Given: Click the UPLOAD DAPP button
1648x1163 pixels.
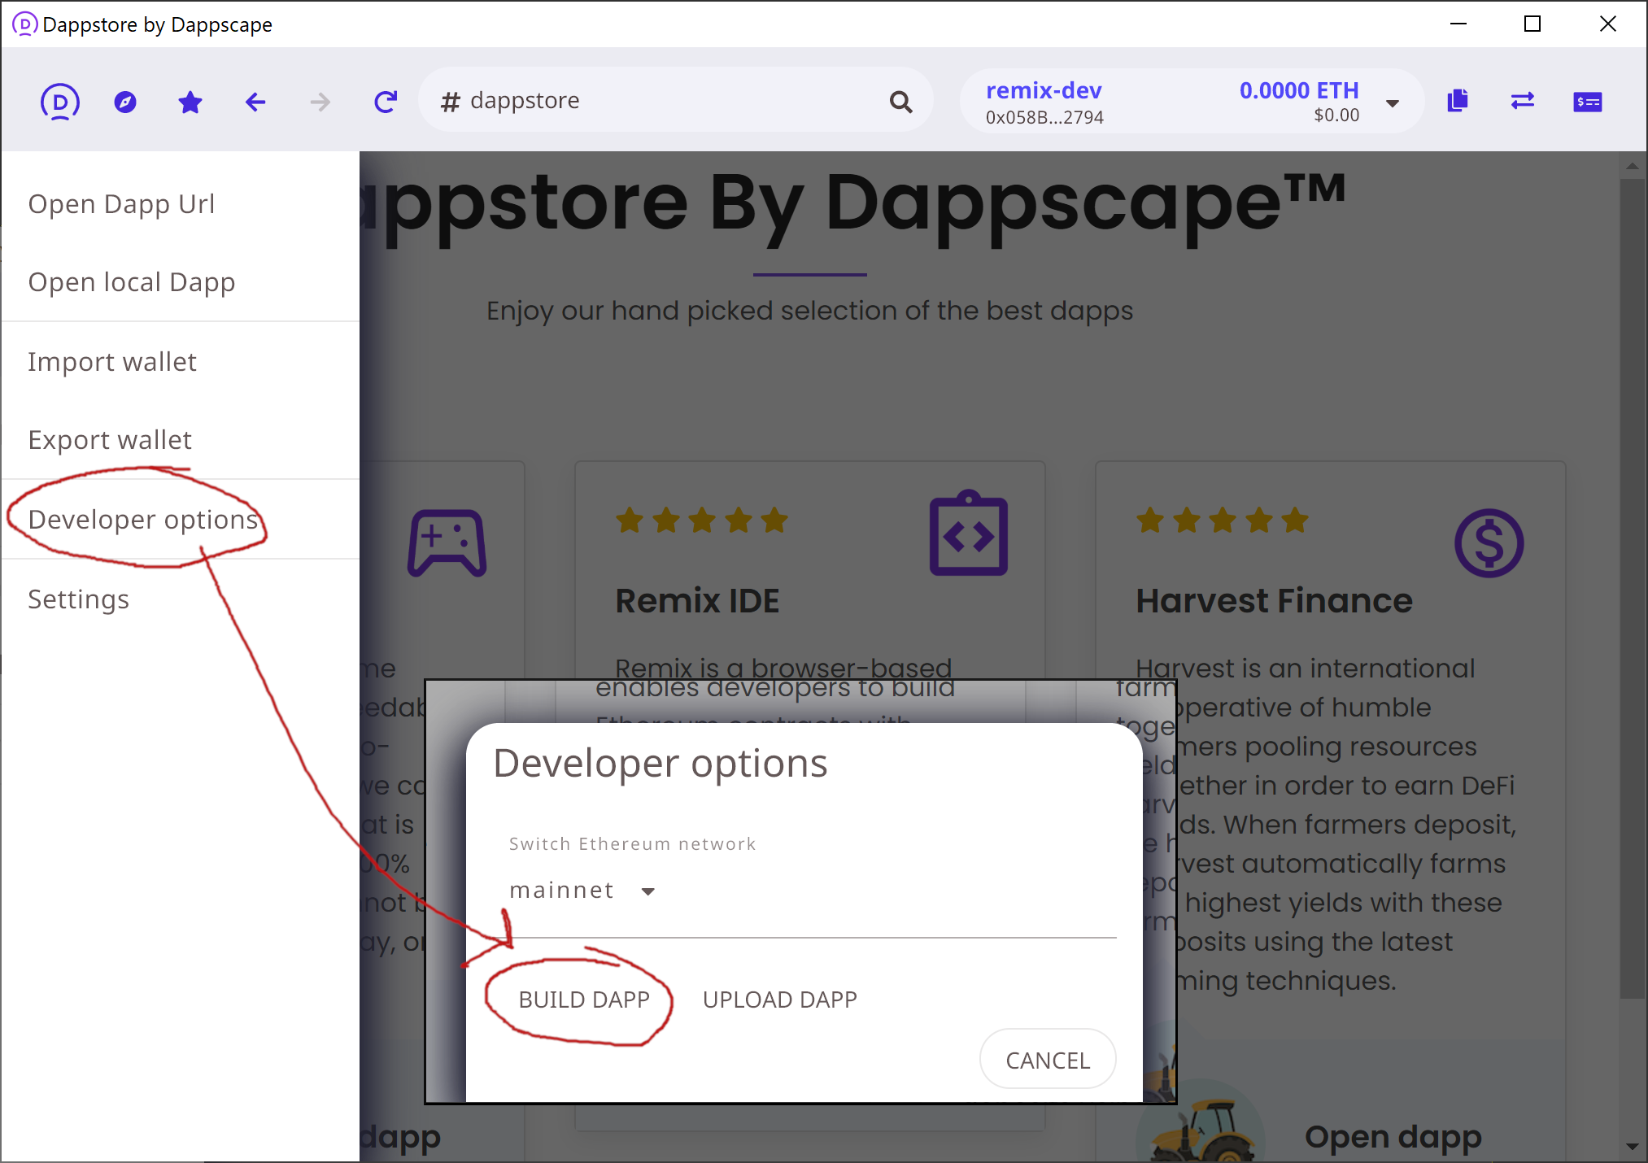Looking at the screenshot, I should (x=780, y=1000).
